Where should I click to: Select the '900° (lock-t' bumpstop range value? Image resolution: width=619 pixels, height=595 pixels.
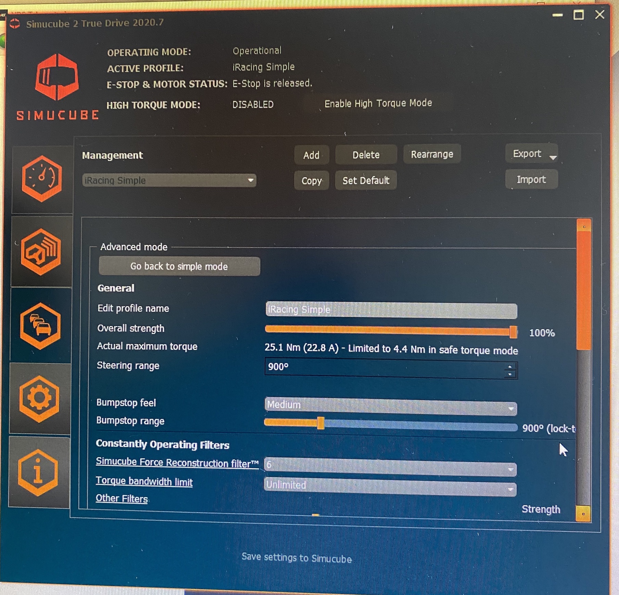pos(549,428)
